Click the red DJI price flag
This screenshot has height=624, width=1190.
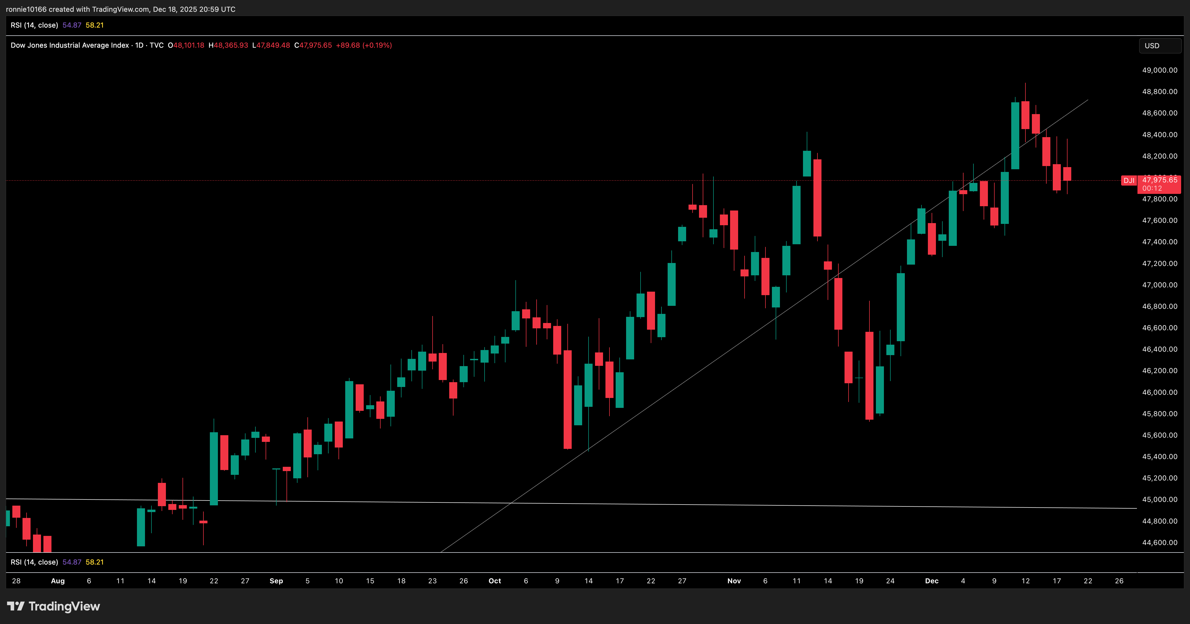pyautogui.click(x=1129, y=181)
